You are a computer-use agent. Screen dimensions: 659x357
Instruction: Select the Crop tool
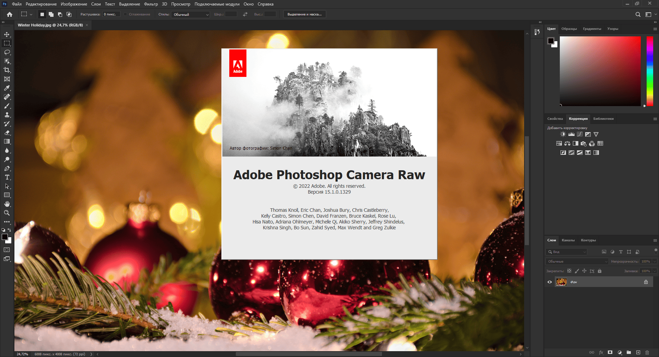click(x=7, y=70)
